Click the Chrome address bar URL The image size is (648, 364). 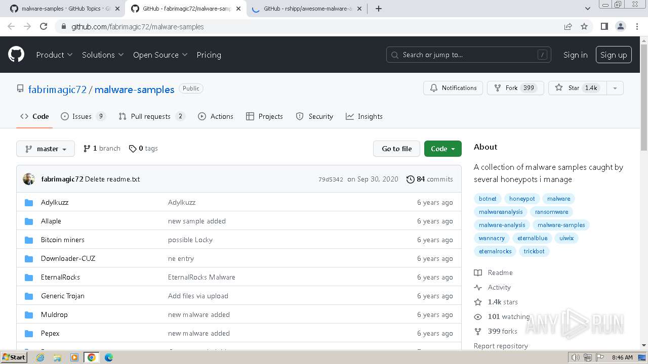(138, 26)
